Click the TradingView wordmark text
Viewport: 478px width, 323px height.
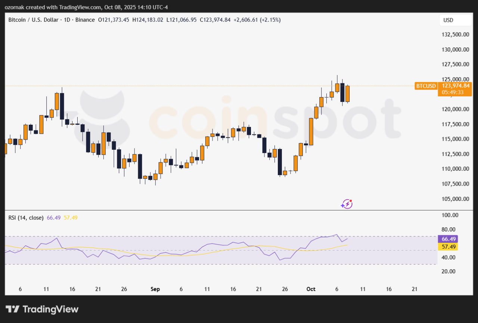(x=50, y=309)
